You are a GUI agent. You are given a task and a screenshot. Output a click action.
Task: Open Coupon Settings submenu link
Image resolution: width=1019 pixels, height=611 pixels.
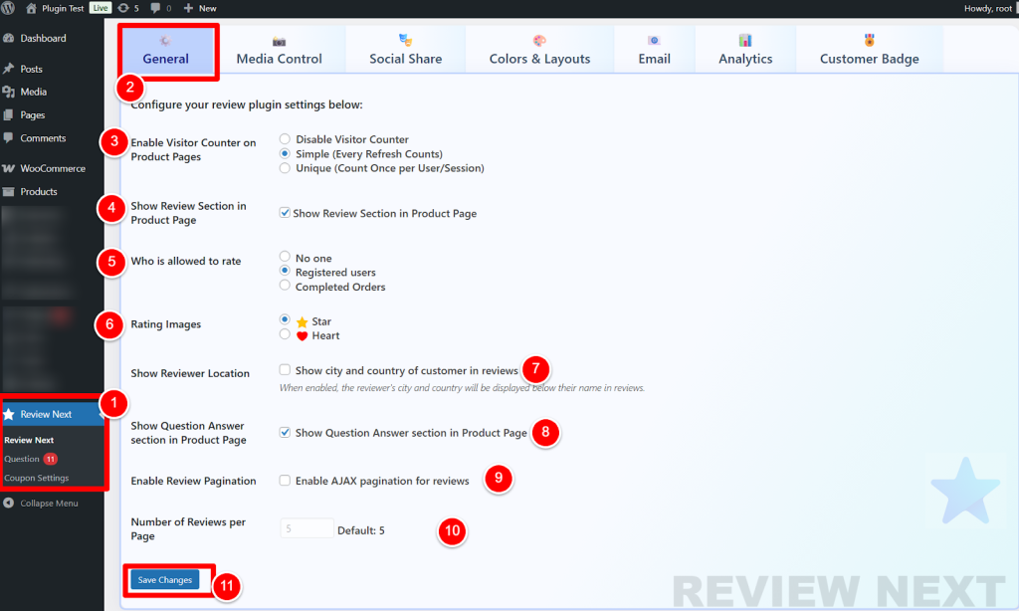tap(37, 478)
